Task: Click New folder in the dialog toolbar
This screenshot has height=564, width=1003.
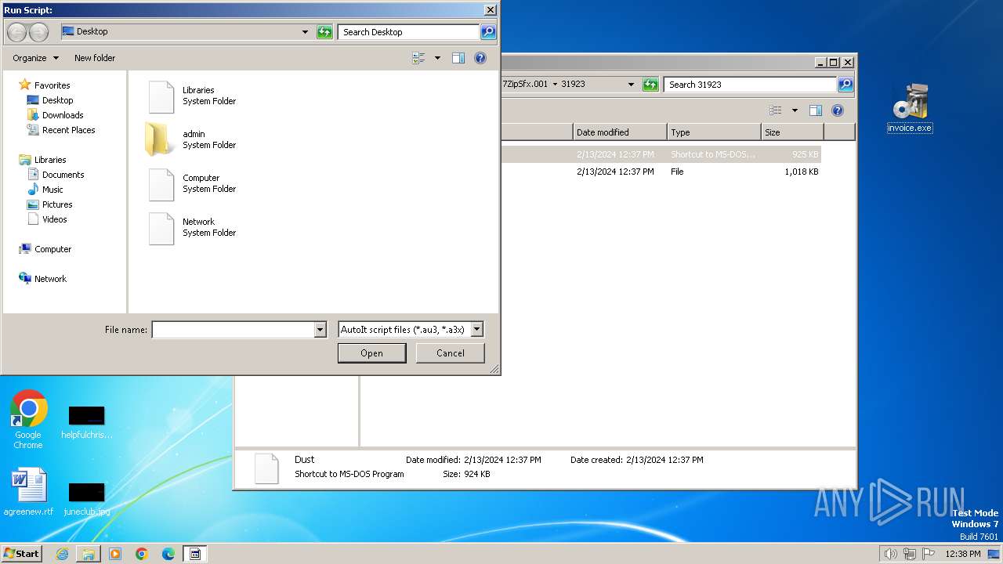Action: (x=95, y=58)
